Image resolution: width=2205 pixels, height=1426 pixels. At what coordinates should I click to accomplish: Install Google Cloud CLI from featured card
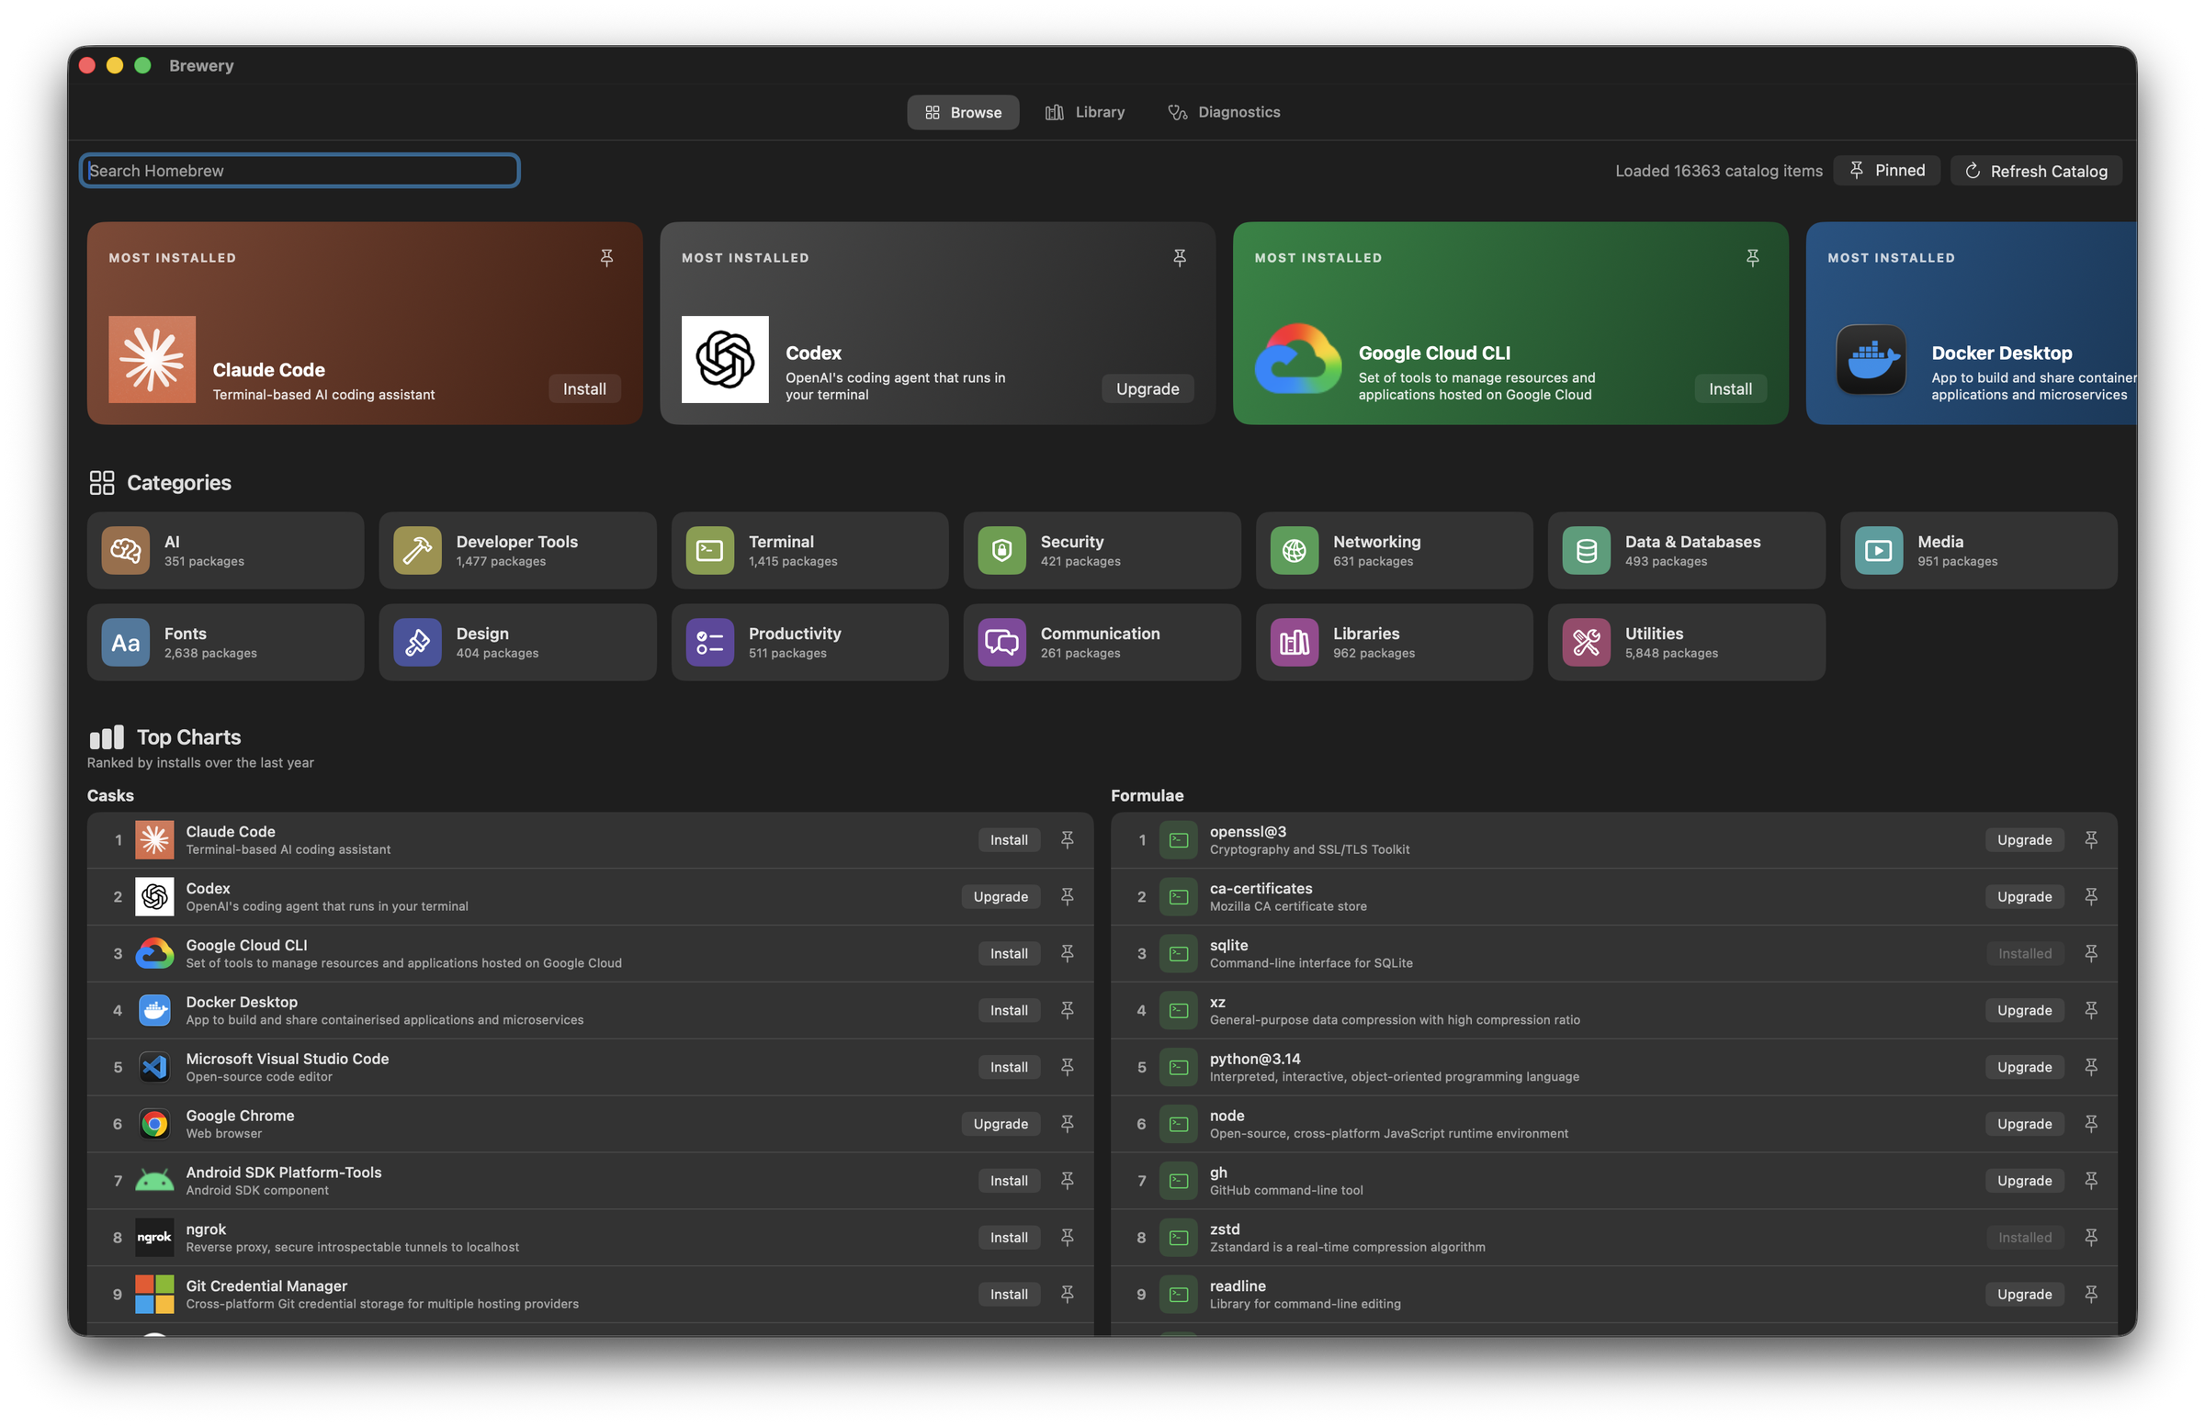(1730, 389)
